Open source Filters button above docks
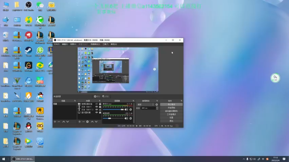289x162 pixels. (x=105, y=96)
